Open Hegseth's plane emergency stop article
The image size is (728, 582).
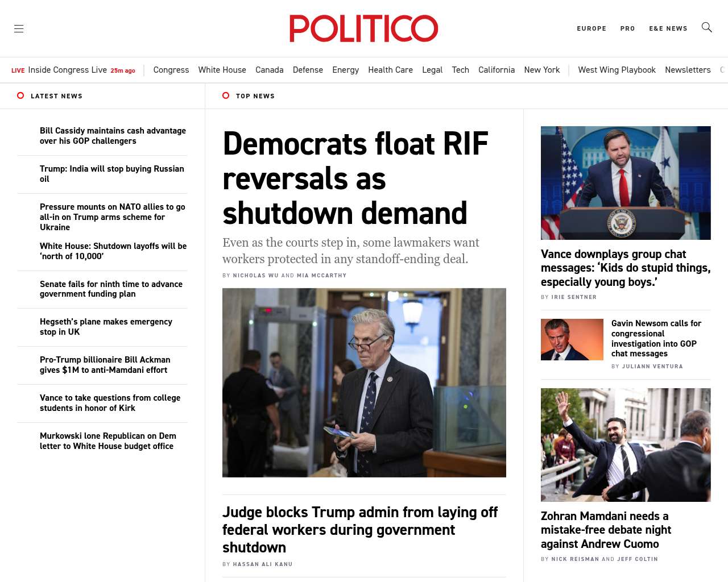106,327
